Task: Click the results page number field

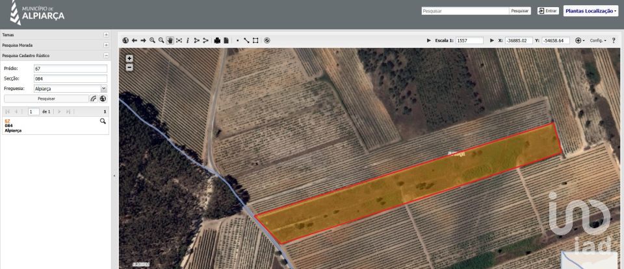Action: (33, 111)
